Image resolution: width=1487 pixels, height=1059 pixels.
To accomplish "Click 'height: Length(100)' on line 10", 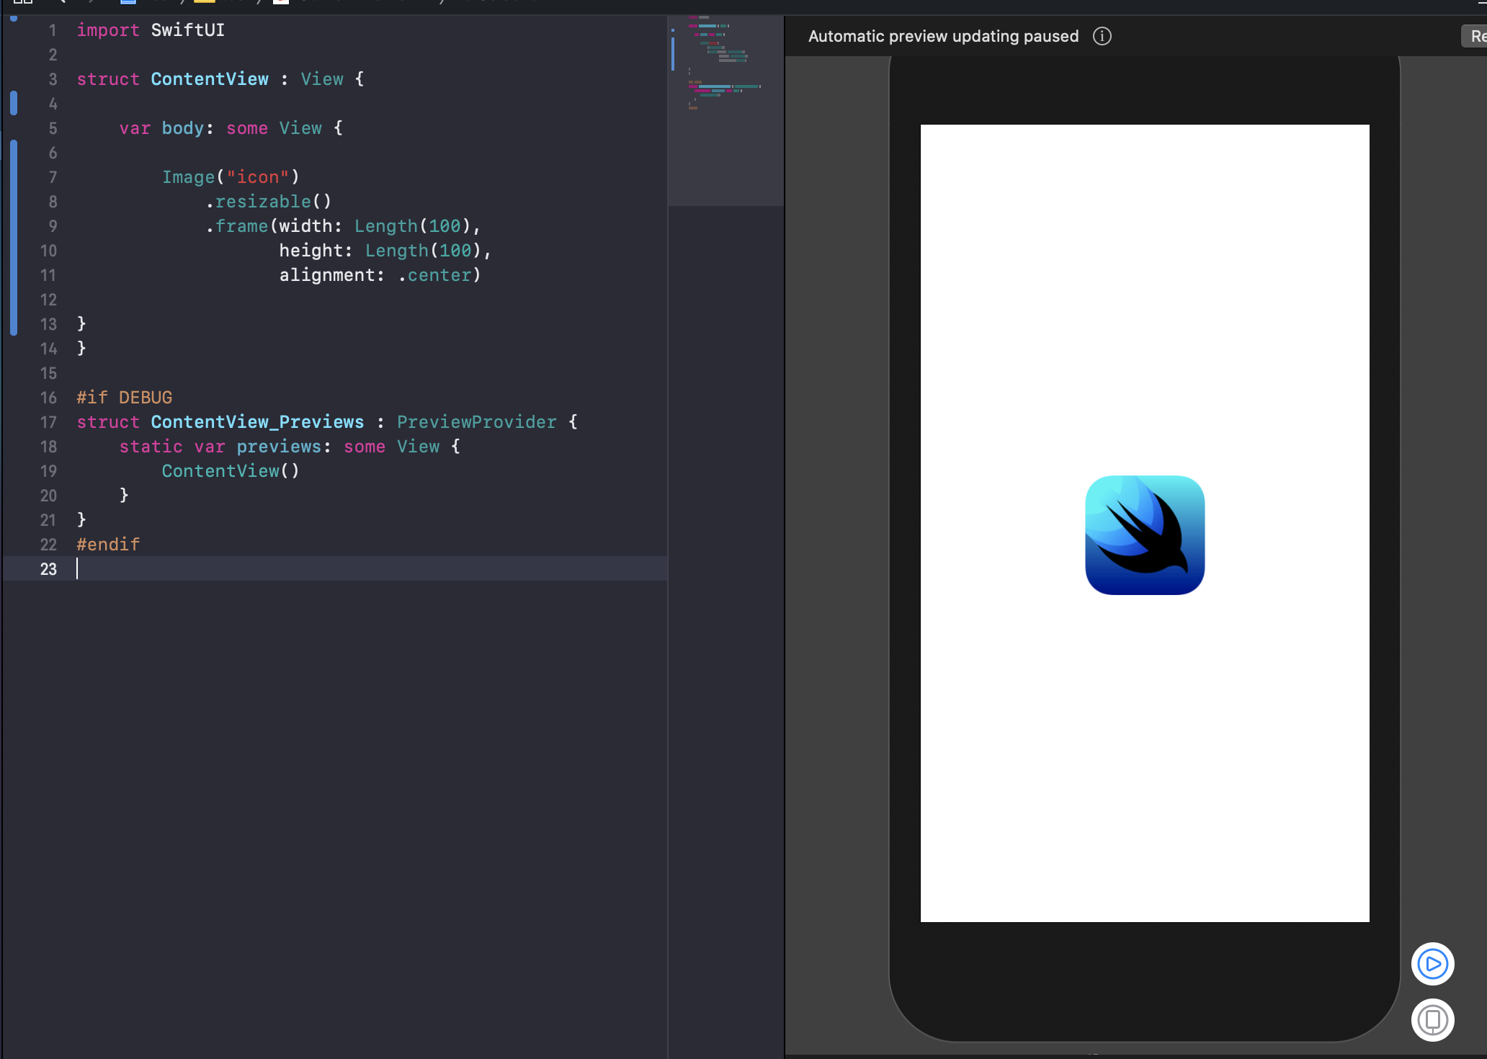I will [380, 251].
